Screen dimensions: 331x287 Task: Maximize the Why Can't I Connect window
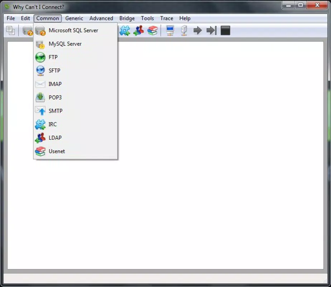pos(301,5)
